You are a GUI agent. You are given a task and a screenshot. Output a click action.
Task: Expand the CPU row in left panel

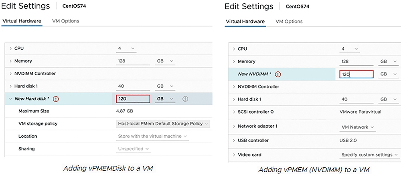[11, 48]
